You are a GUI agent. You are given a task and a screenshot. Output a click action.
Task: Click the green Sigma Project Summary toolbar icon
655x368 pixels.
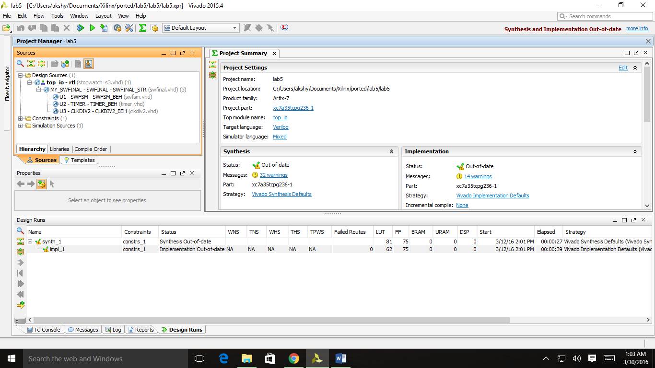coord(142,28)
